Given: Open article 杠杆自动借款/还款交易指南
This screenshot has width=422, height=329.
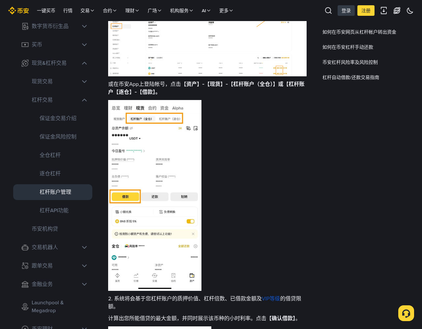Looking at the screenshot, I should 351,77.
